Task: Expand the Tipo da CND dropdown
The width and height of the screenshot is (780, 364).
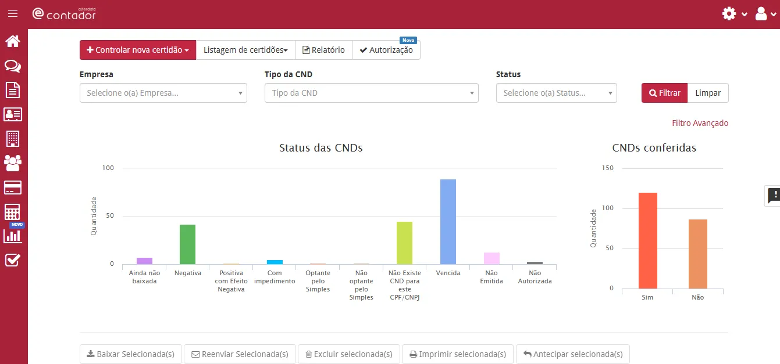Action: pos(371,93)
